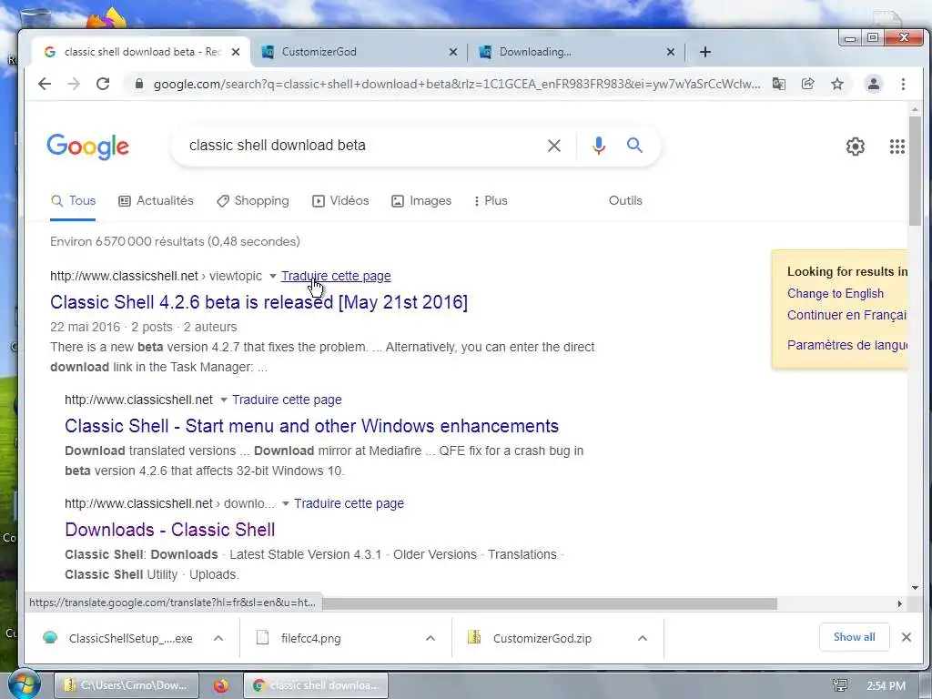
Task: Start voice search with the microphone
Action: coord(599,146)
